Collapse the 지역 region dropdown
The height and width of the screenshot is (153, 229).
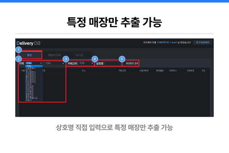pyautogui.click(x=34, y=63)
